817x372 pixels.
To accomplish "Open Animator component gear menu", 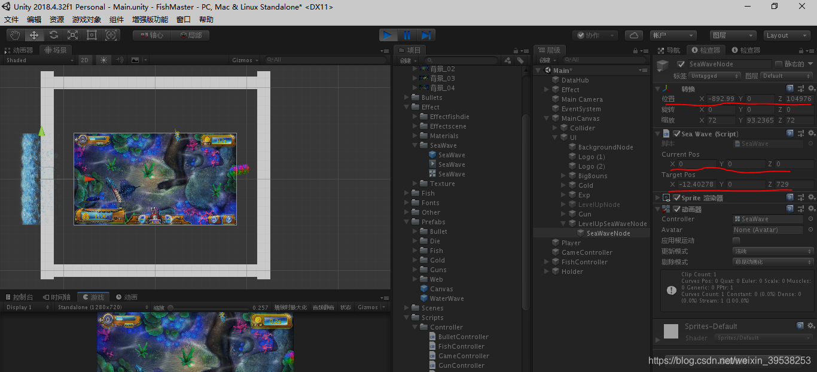I will tap(811, 209).
